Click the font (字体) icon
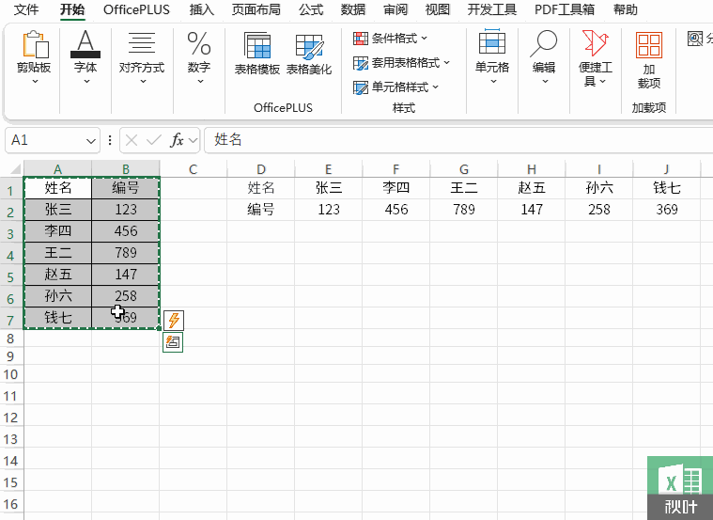 (85, 45)
